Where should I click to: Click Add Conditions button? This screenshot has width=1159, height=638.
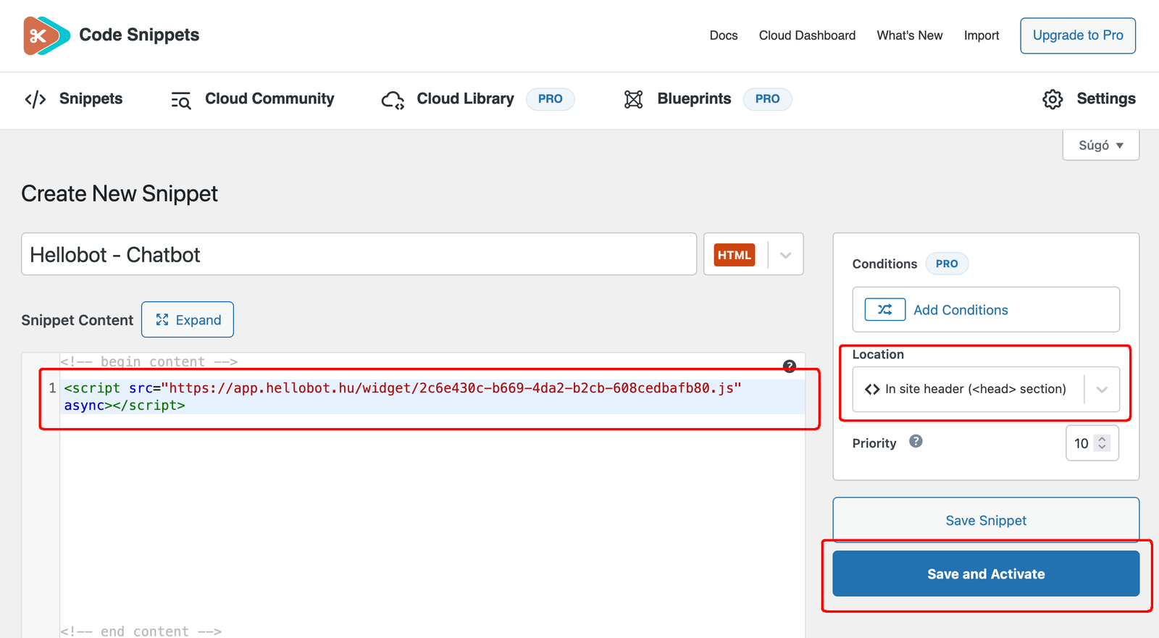pos(986,310)
